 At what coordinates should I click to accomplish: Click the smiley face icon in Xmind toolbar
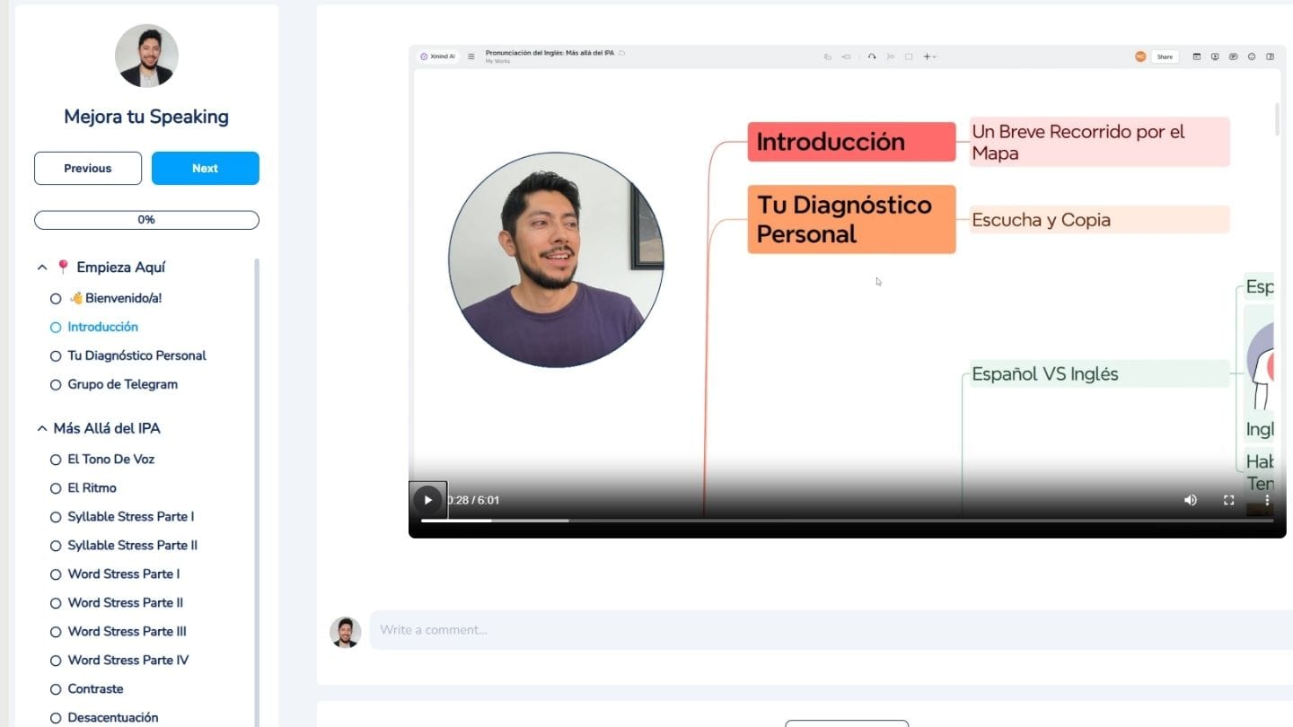(1252, 57)
